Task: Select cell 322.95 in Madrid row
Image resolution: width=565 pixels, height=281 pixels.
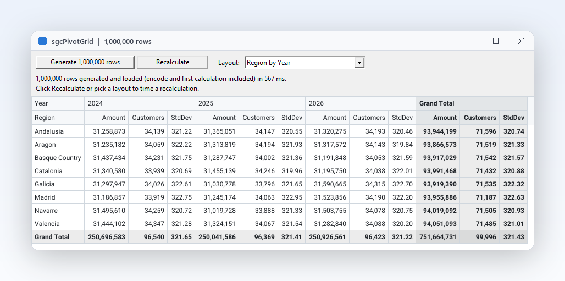Action: [291, 197]
